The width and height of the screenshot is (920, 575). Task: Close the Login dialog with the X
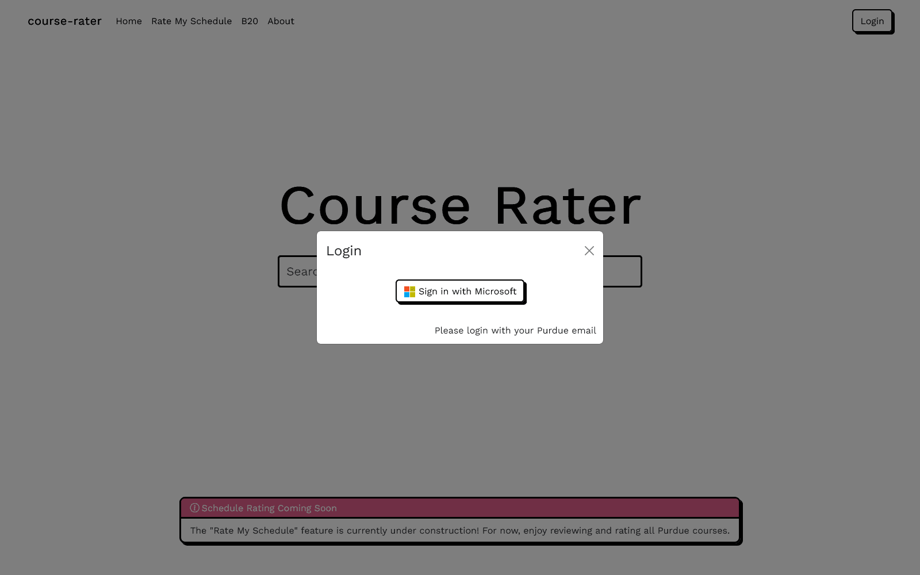(589, 251)
